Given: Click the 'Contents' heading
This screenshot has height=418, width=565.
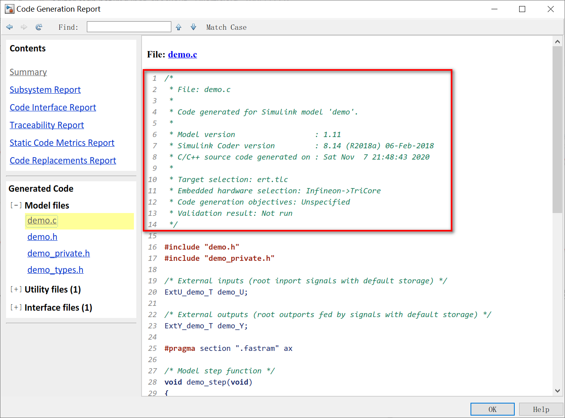Looking at the screenshot, I should 28,48.
